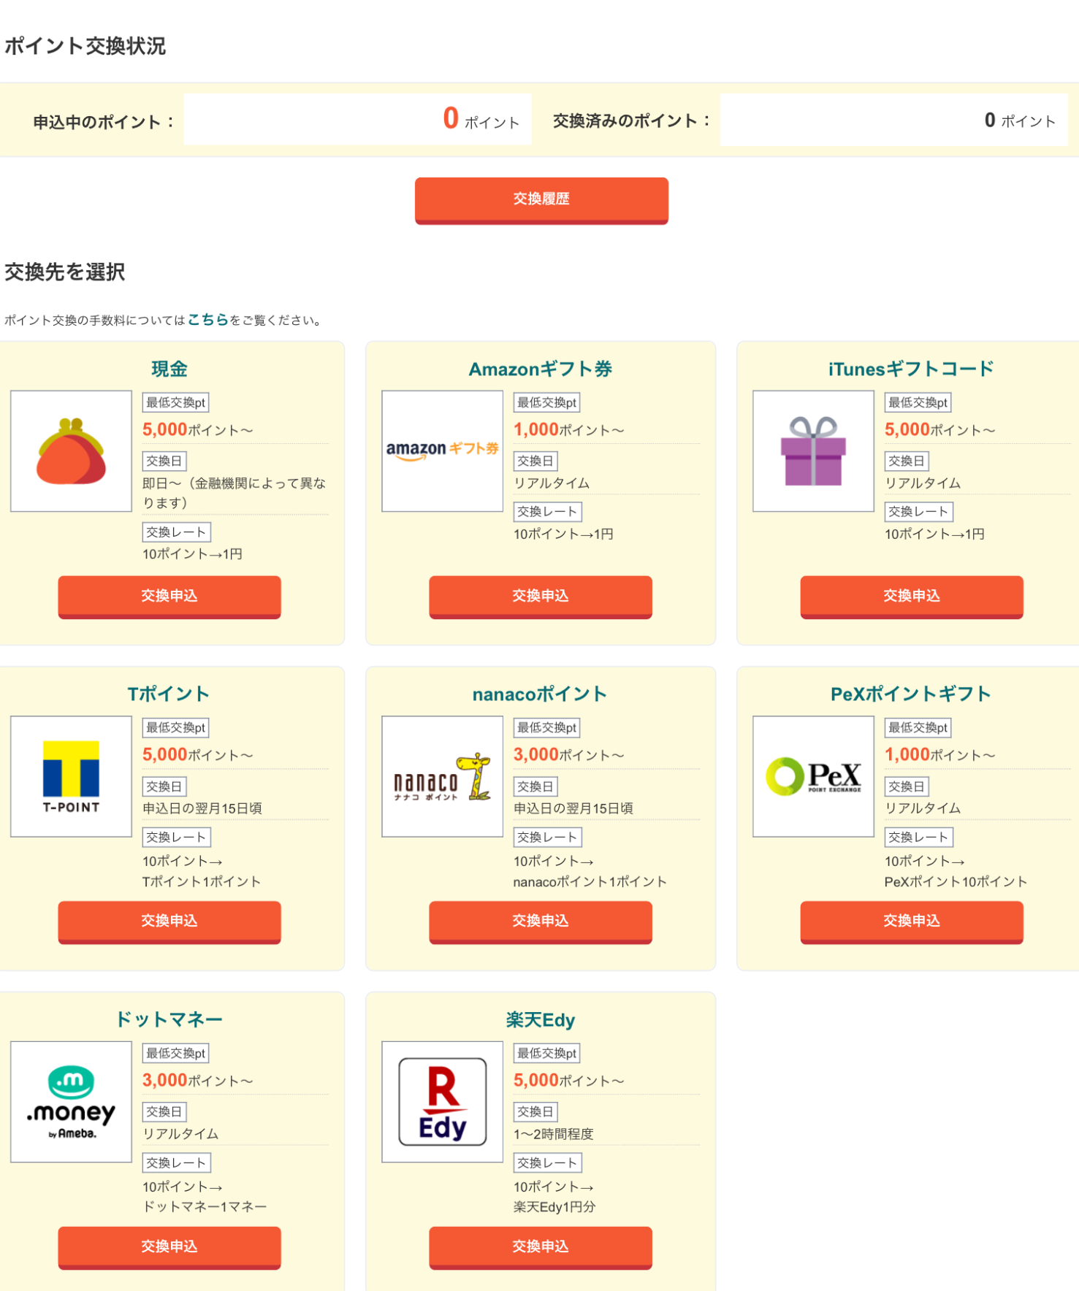
Task: Apply for Tポイント exchange
Action: pyautogui.click(x=169, y=922)
